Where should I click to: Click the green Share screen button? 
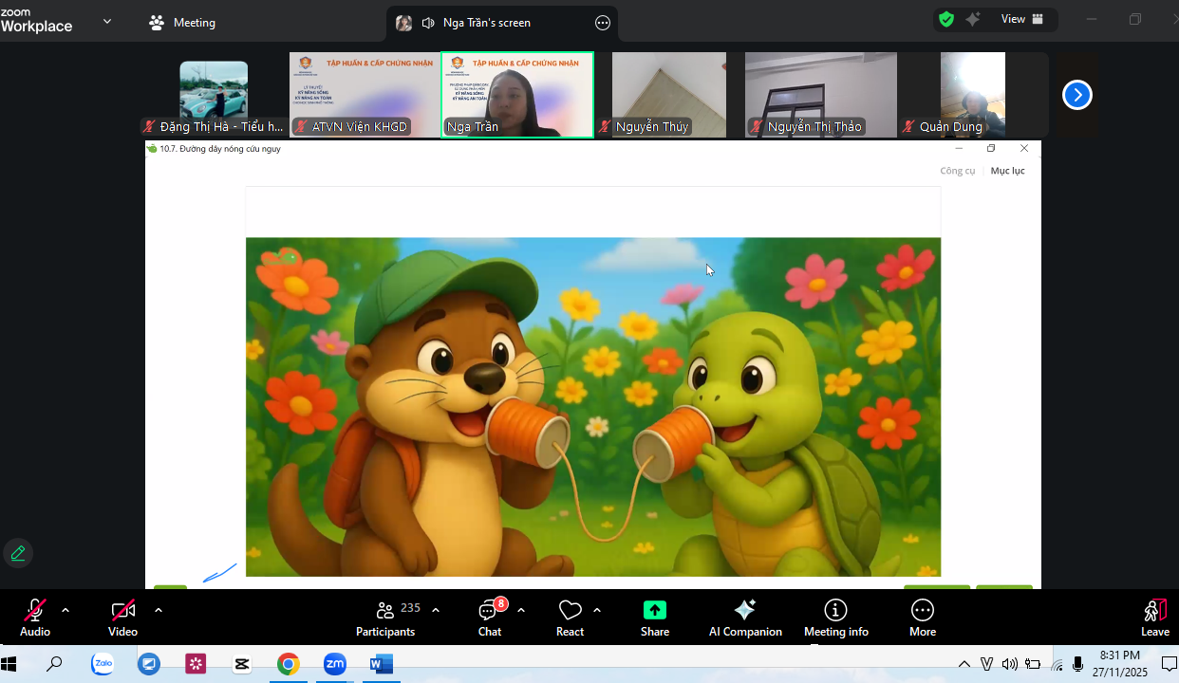[x=654, y=618]
